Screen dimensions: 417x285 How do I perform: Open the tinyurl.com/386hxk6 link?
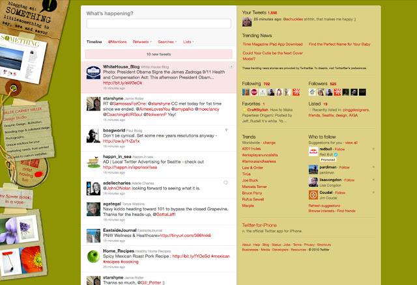click(186, 236)
